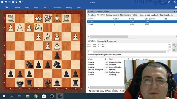Click the Hot column header
This screenshot has height=99, width=177.
(165, 19)
